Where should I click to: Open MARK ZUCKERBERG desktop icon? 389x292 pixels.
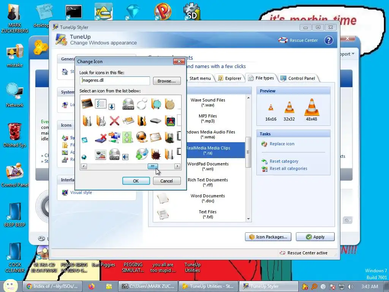[x=14, y=18]
